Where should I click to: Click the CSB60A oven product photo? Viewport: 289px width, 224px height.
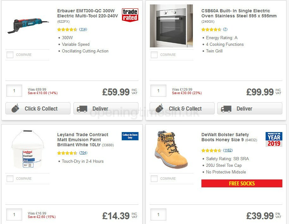click(x=171, y=25)
